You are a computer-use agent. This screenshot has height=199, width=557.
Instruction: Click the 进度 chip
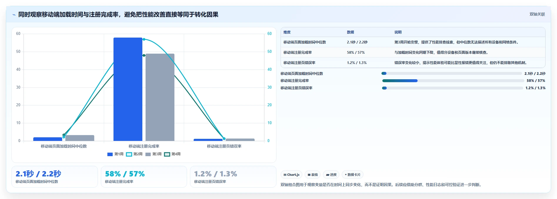tap(331, 175)
